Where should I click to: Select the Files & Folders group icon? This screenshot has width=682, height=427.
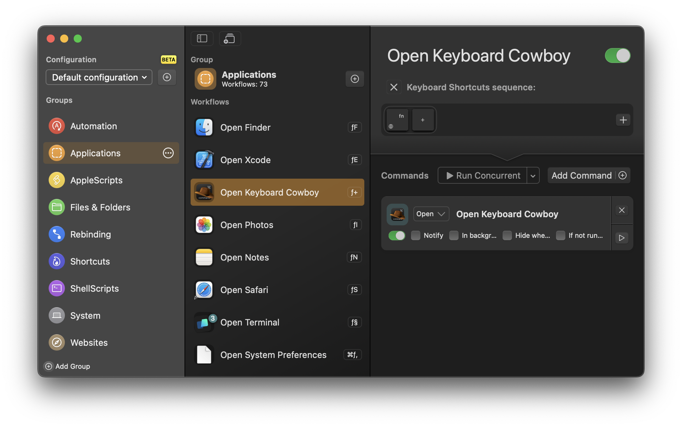tap(57, 207)
